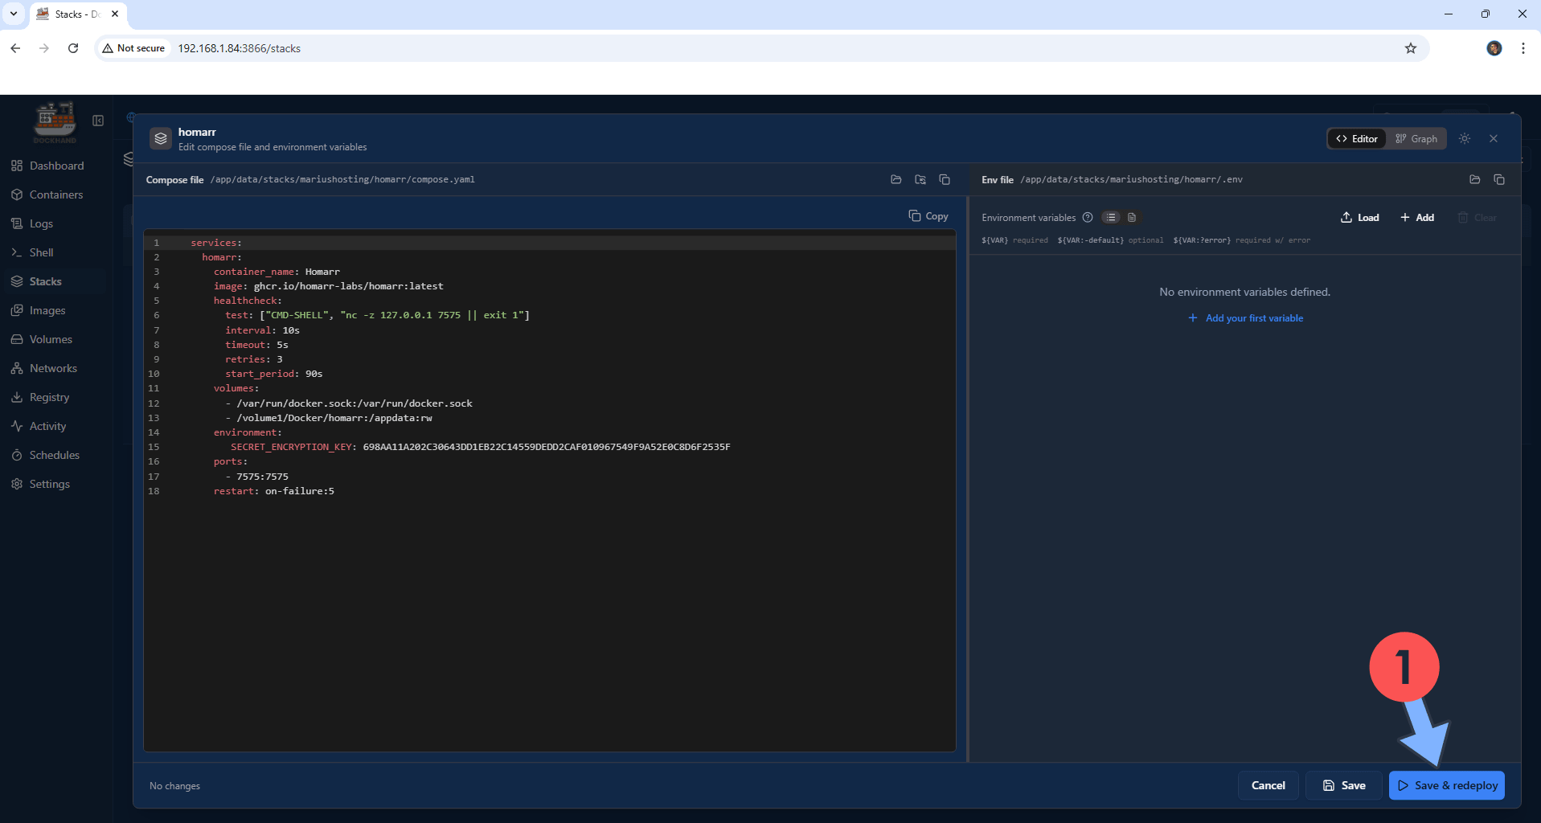Switch env variables to raw text view
Image resolution: width=1541 pixels, height=823 pixels.
pyautogui.click(x=1132, y=217)
